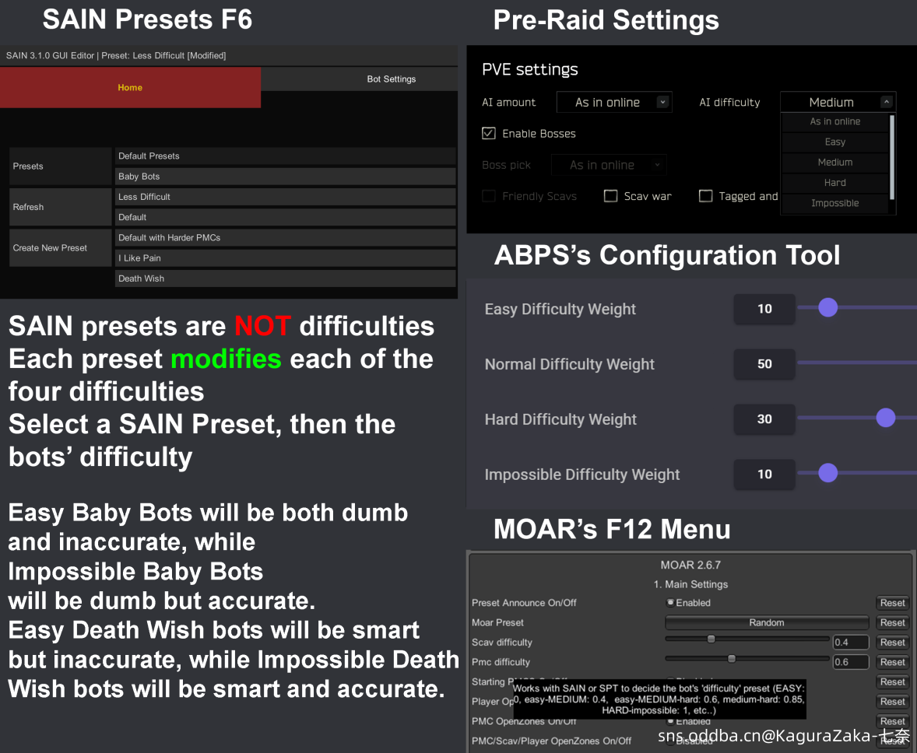This screenshot has width=917, height=753.
Task: Enable the Scav war checkbox
Action: point(611,196)
